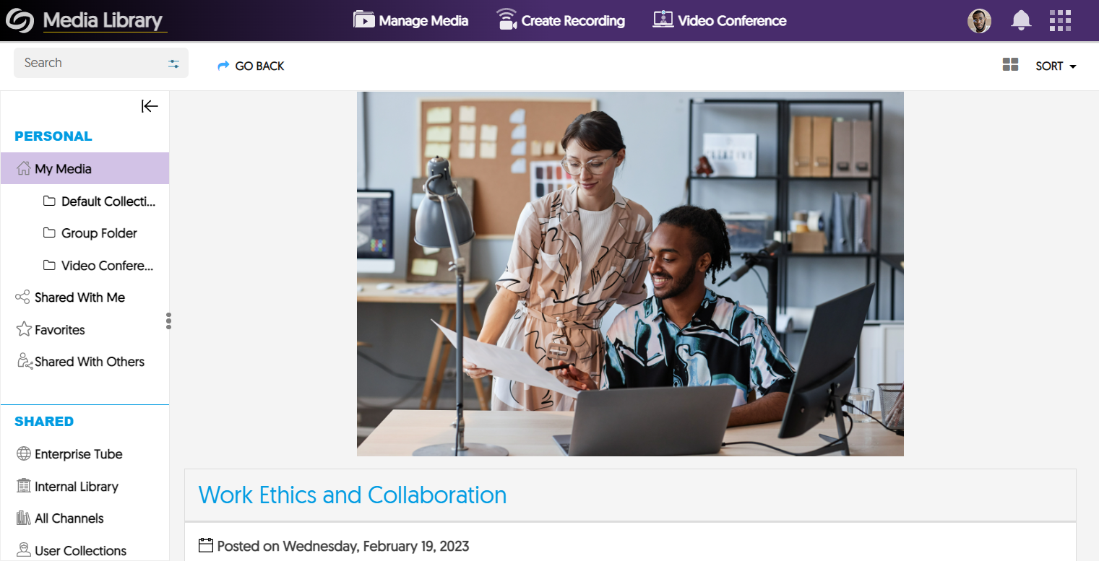
Task: Open the user profile avatar
Action: (x=979, y=21)
